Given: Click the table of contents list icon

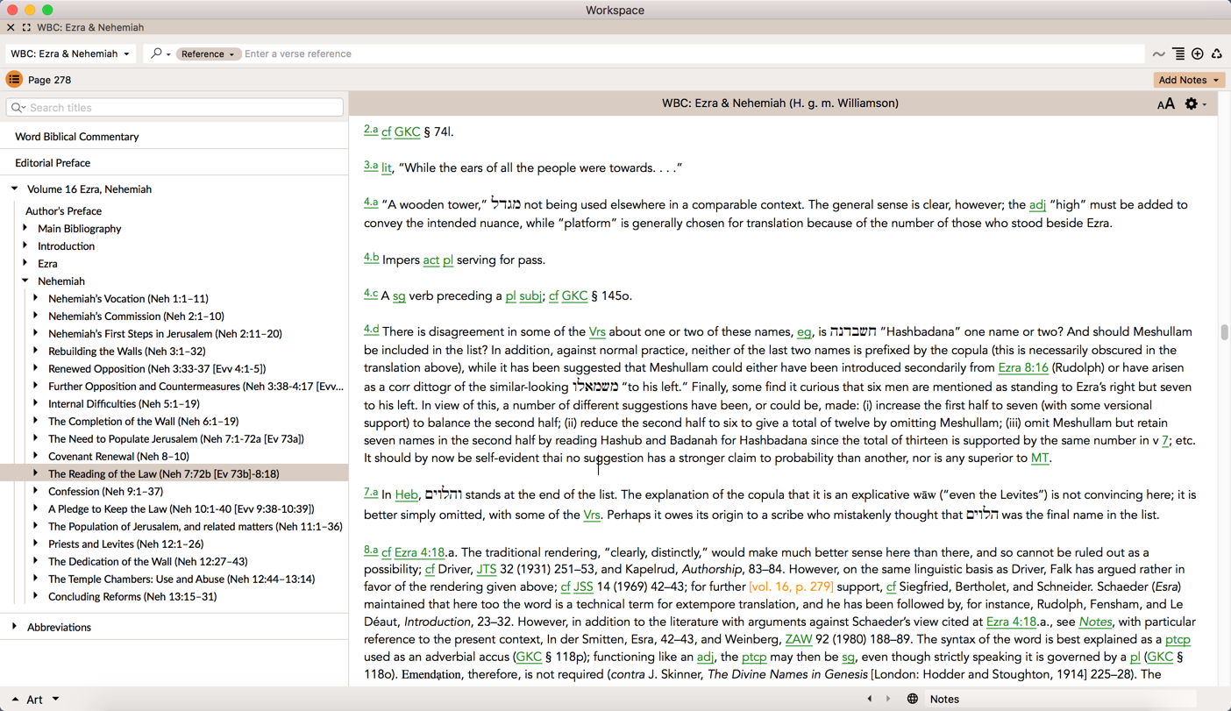Looking at the screenshot, I should pos(14,80).
